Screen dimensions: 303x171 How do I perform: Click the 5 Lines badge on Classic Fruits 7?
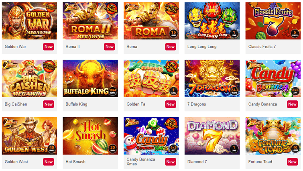(295, 33)
